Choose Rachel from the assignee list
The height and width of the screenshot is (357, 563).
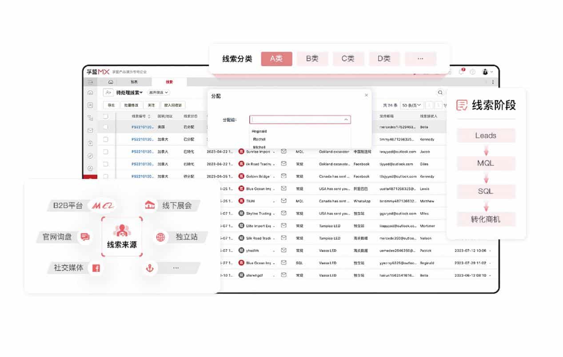pos(259,139)
